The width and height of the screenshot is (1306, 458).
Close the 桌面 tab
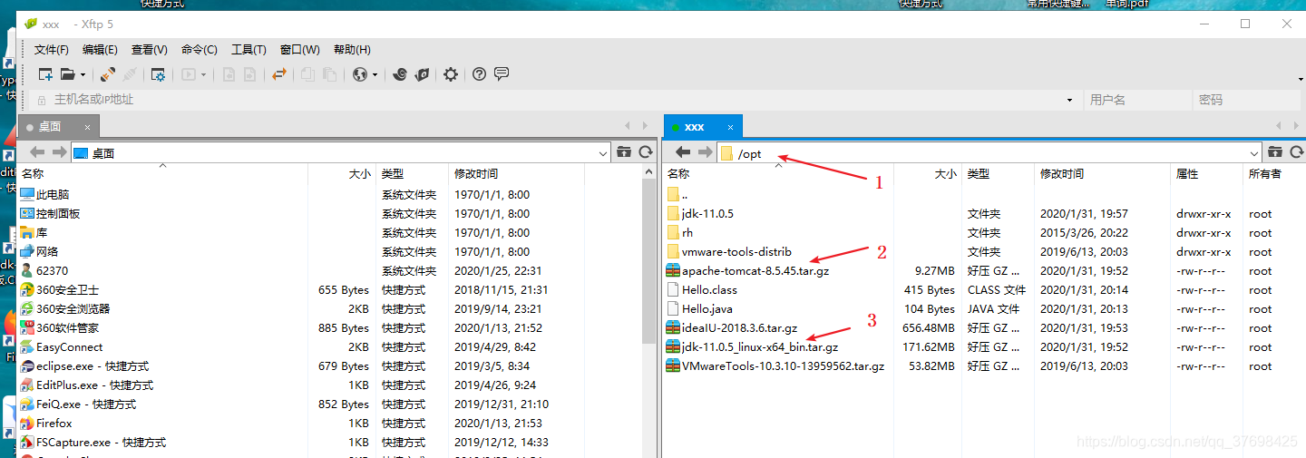pyautogui.click(x=88, y=127)
